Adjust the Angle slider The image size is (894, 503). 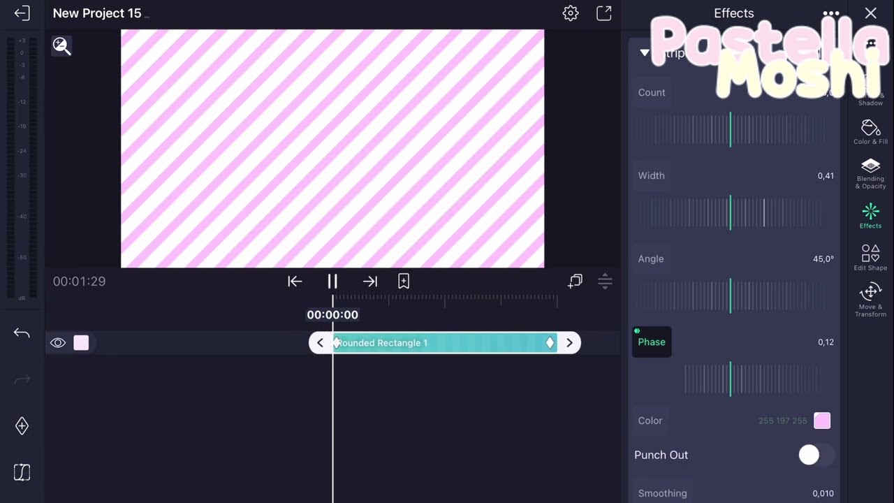click(731, 296)
